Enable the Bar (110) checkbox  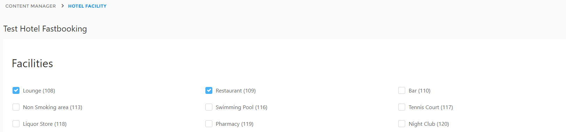[x=402, y=90]
